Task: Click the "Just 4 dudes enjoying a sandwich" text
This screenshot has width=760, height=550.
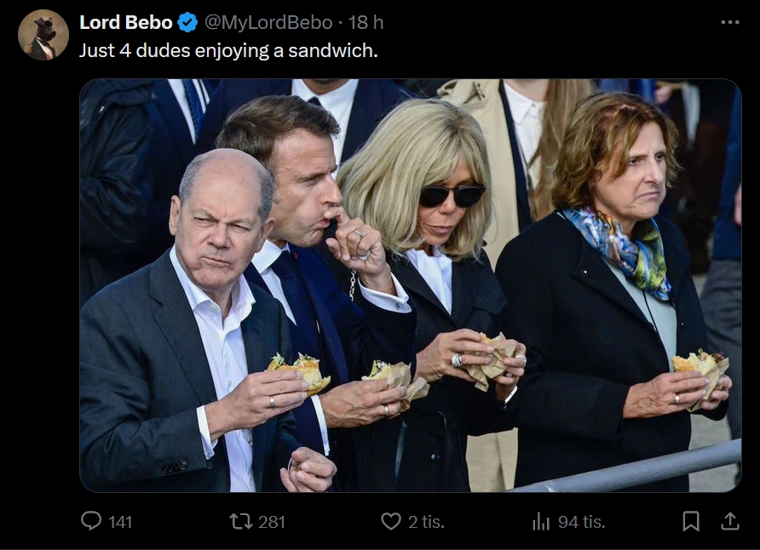Action: pyautogui.click(x=228, y=50)
